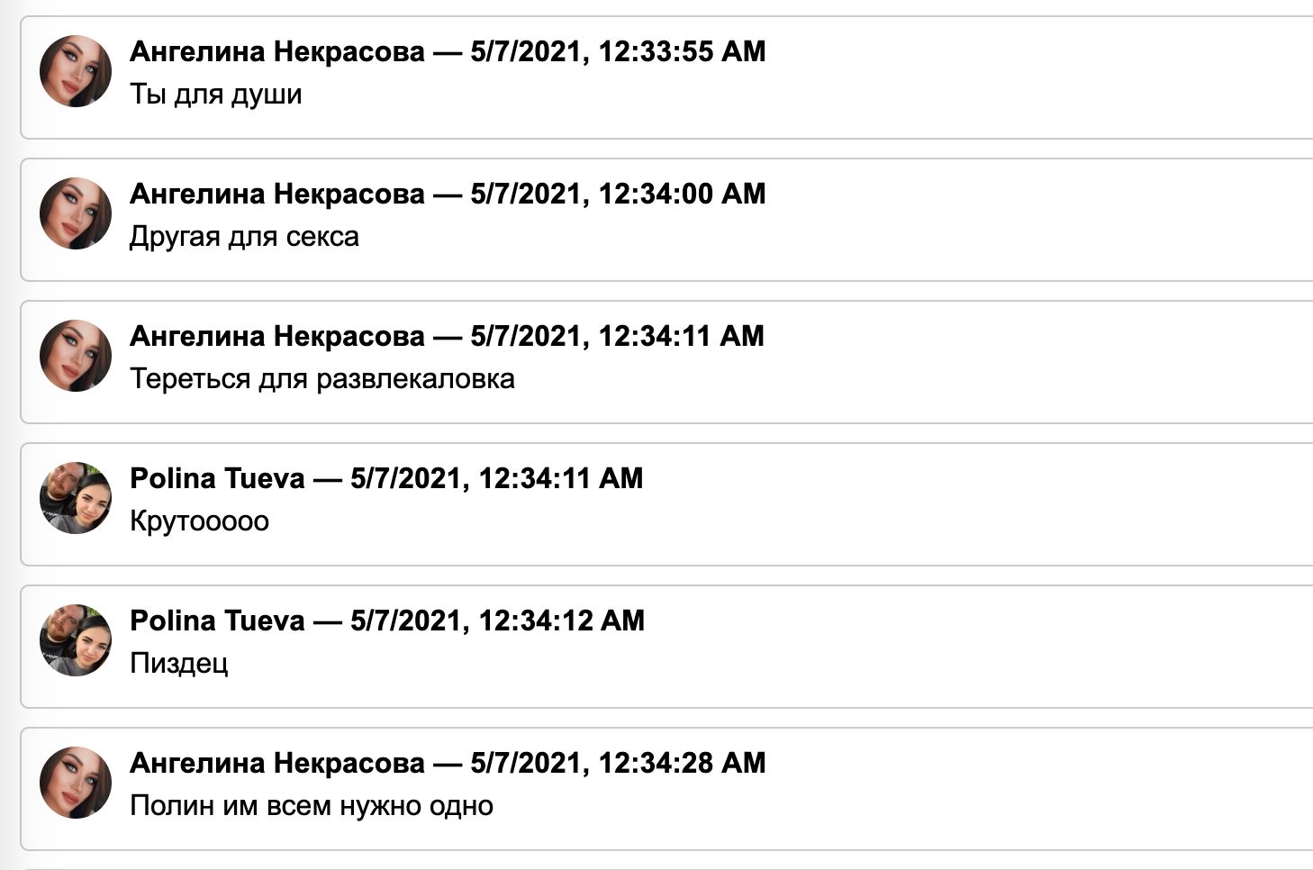
Task: Click Ангелина Некрасова's 12:34:11 AM timestamp
Action: pyautogui.click(x=617, y=336)
